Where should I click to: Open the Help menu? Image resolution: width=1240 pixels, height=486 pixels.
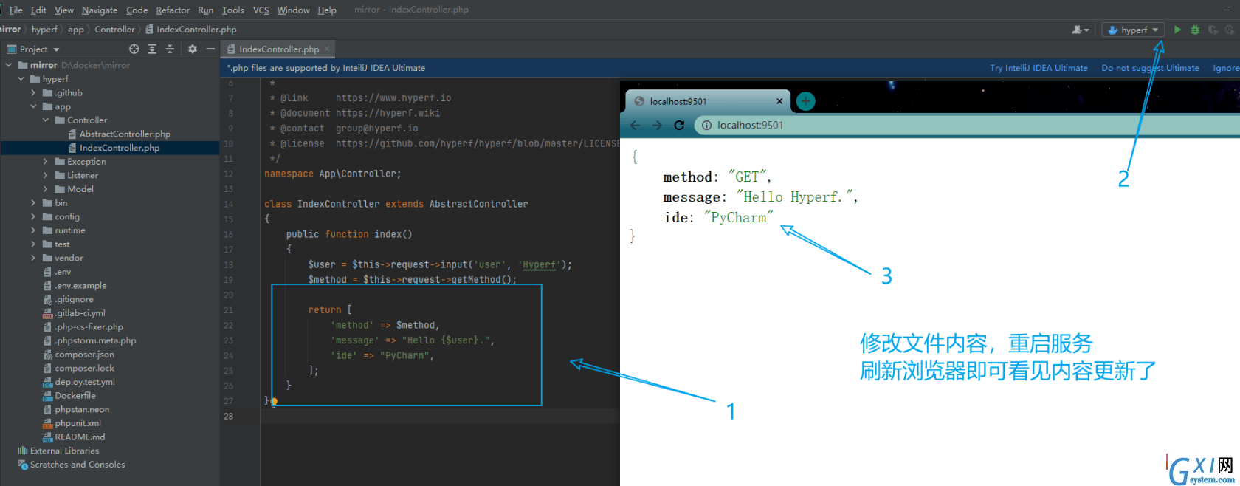[327, 10]
